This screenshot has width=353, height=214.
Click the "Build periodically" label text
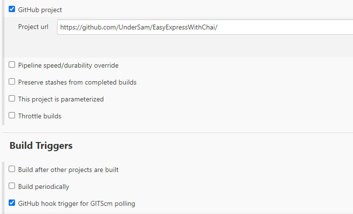click(x=44, y=186)
